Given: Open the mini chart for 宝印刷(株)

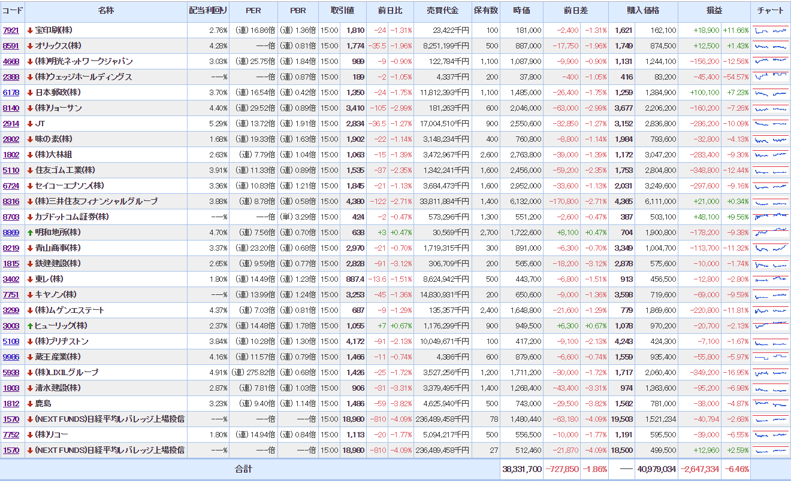Looking at the screenshot, I should click(771, 30).
